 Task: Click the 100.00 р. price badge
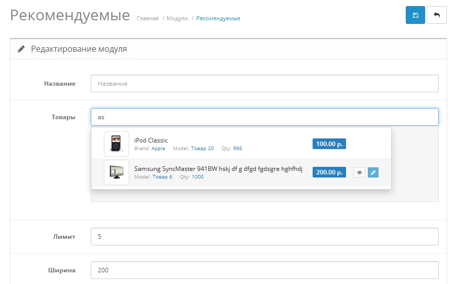[329, 144]
